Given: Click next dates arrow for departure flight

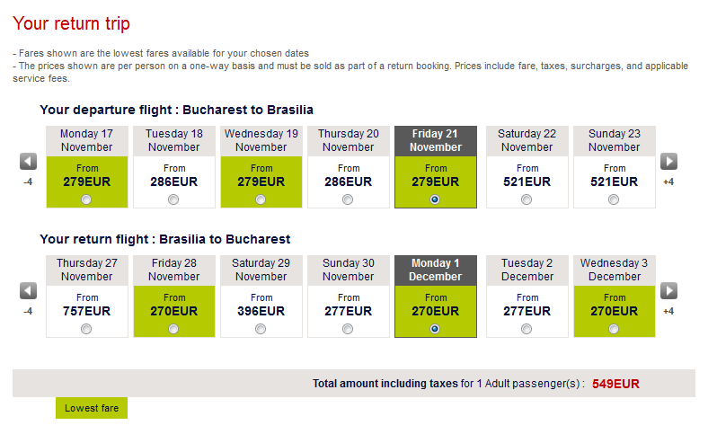Looking at the screenshot, I should 668,162.
